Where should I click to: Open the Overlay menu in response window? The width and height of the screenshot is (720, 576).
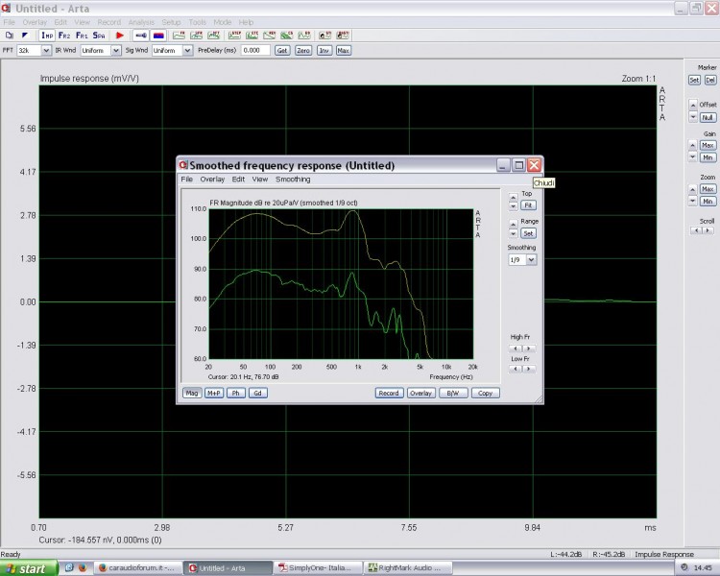point(212,180)
